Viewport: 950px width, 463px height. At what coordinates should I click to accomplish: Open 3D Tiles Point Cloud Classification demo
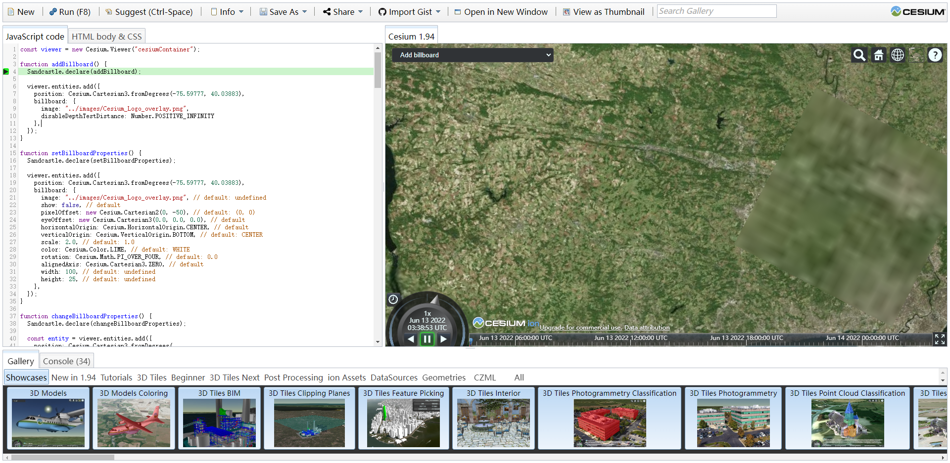point(848,418)
